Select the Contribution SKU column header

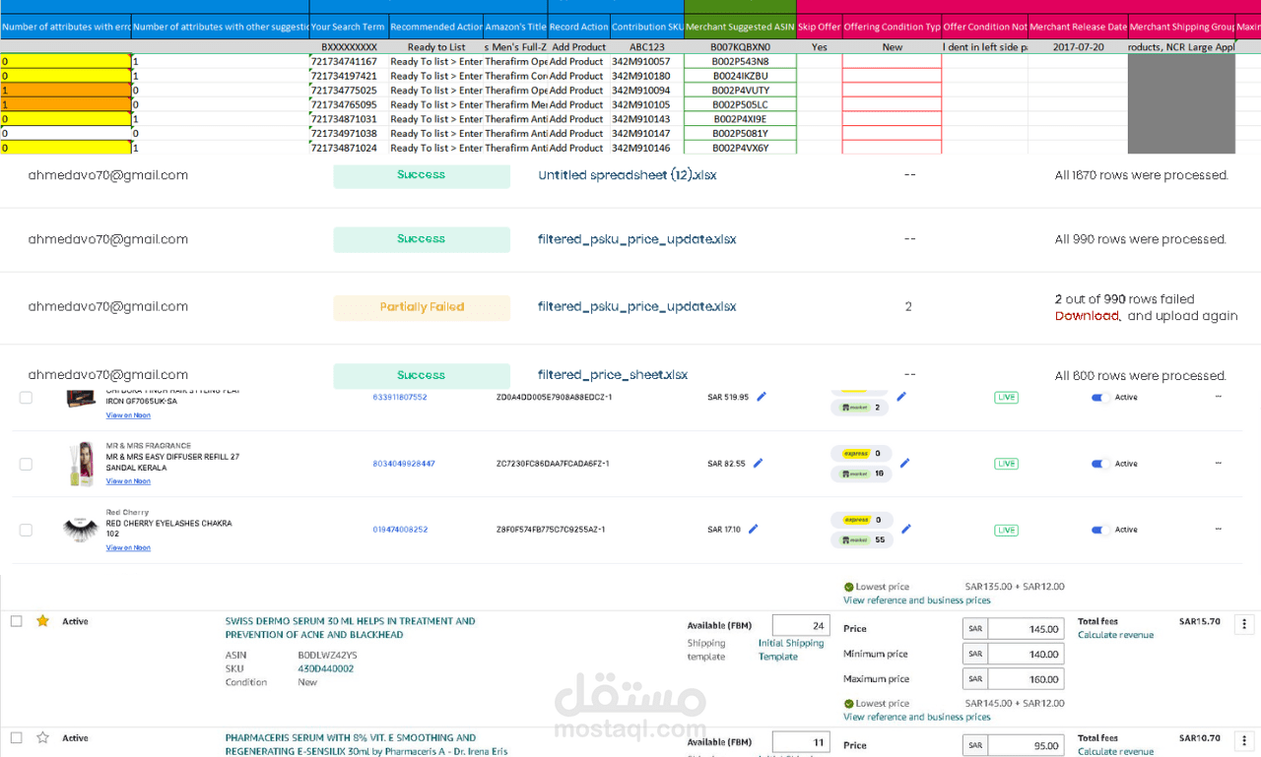(647, 27)
